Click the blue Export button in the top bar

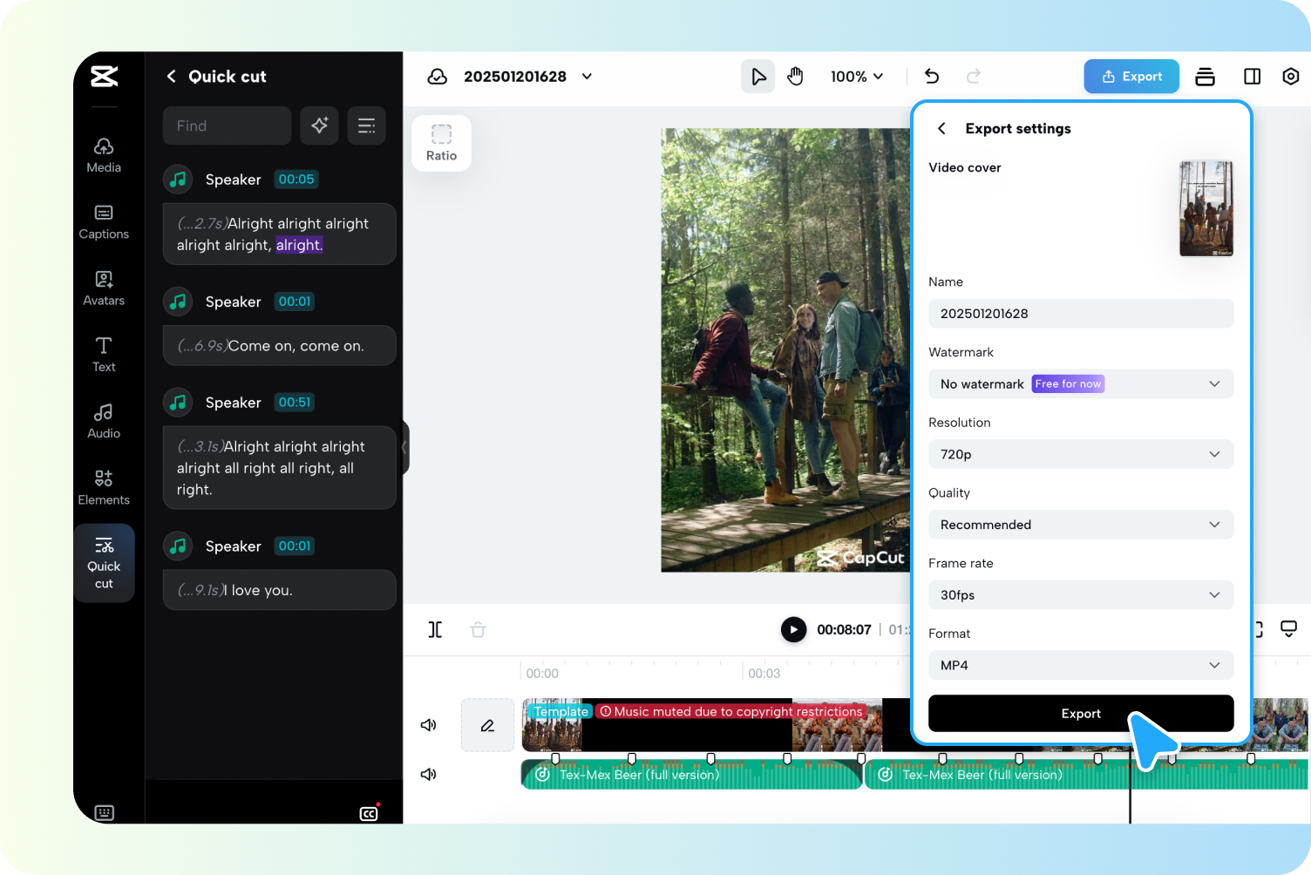1131,77
